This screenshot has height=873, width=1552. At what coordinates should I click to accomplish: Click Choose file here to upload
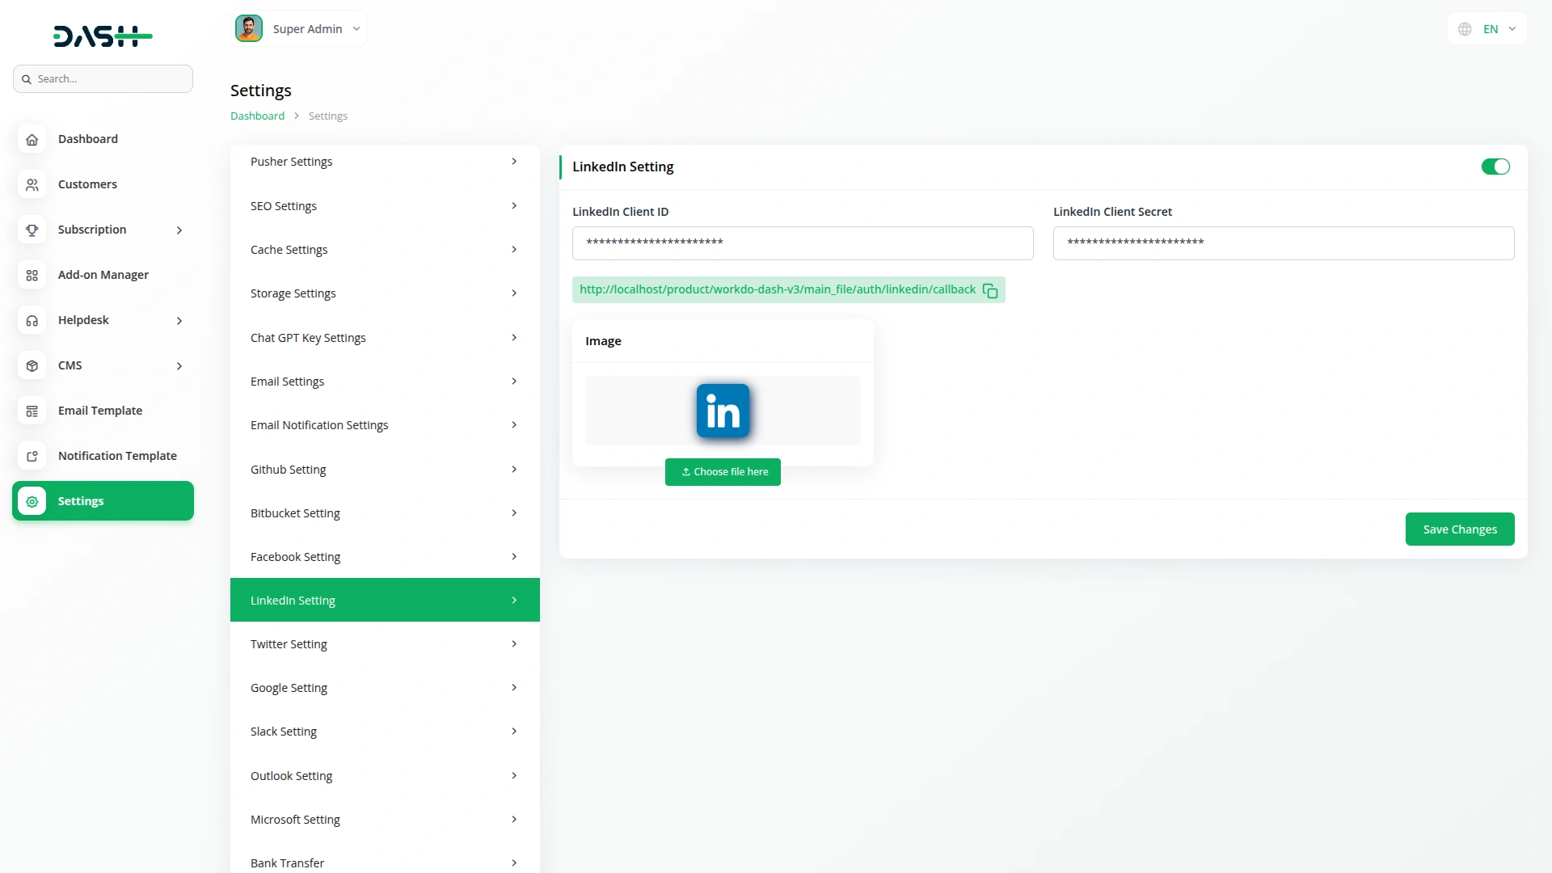[723, 471]
